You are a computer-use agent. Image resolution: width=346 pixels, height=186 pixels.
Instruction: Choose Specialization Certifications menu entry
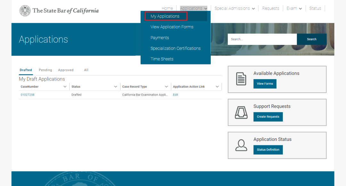(176, 48)
